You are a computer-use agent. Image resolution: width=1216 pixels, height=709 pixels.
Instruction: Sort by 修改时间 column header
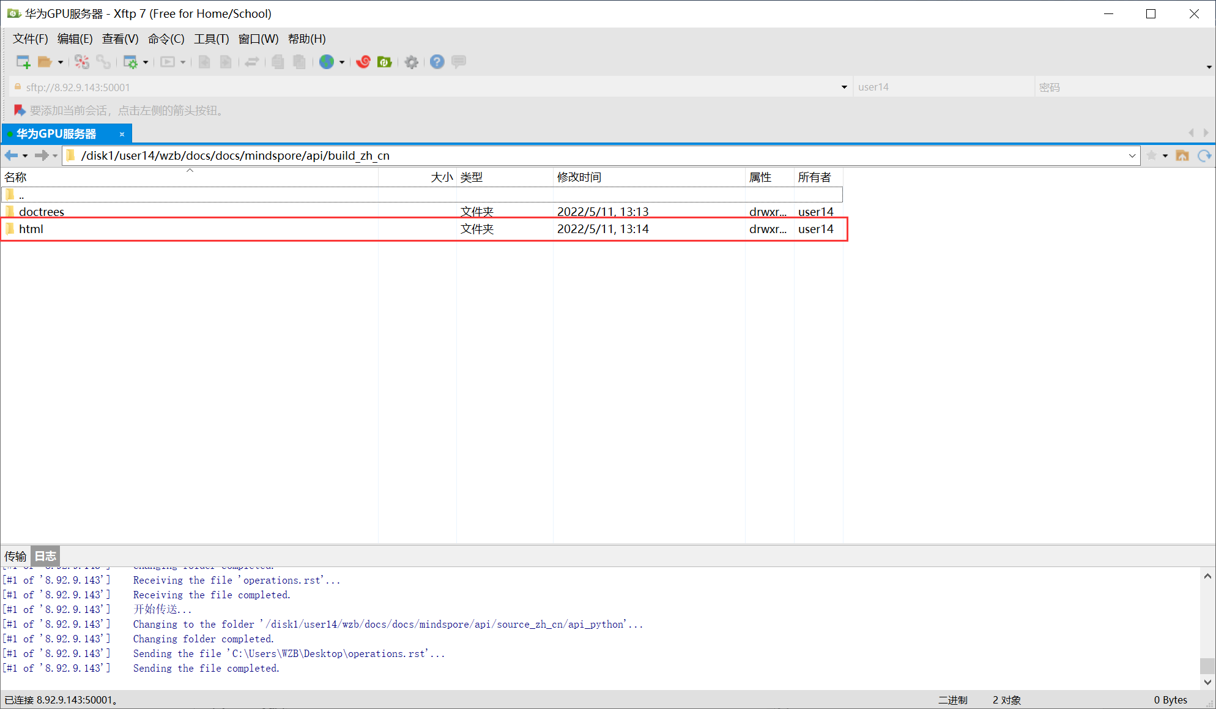(x=579, y=177)
